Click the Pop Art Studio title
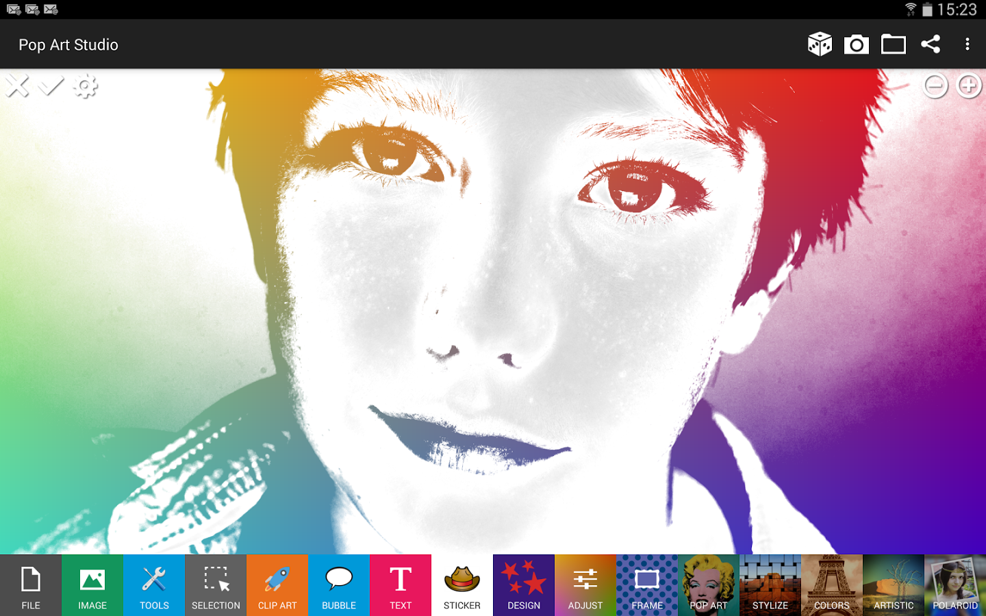Image resolution: width=986 pixels, height=616 pixels. pyautogui.click(x=68, y=44)
